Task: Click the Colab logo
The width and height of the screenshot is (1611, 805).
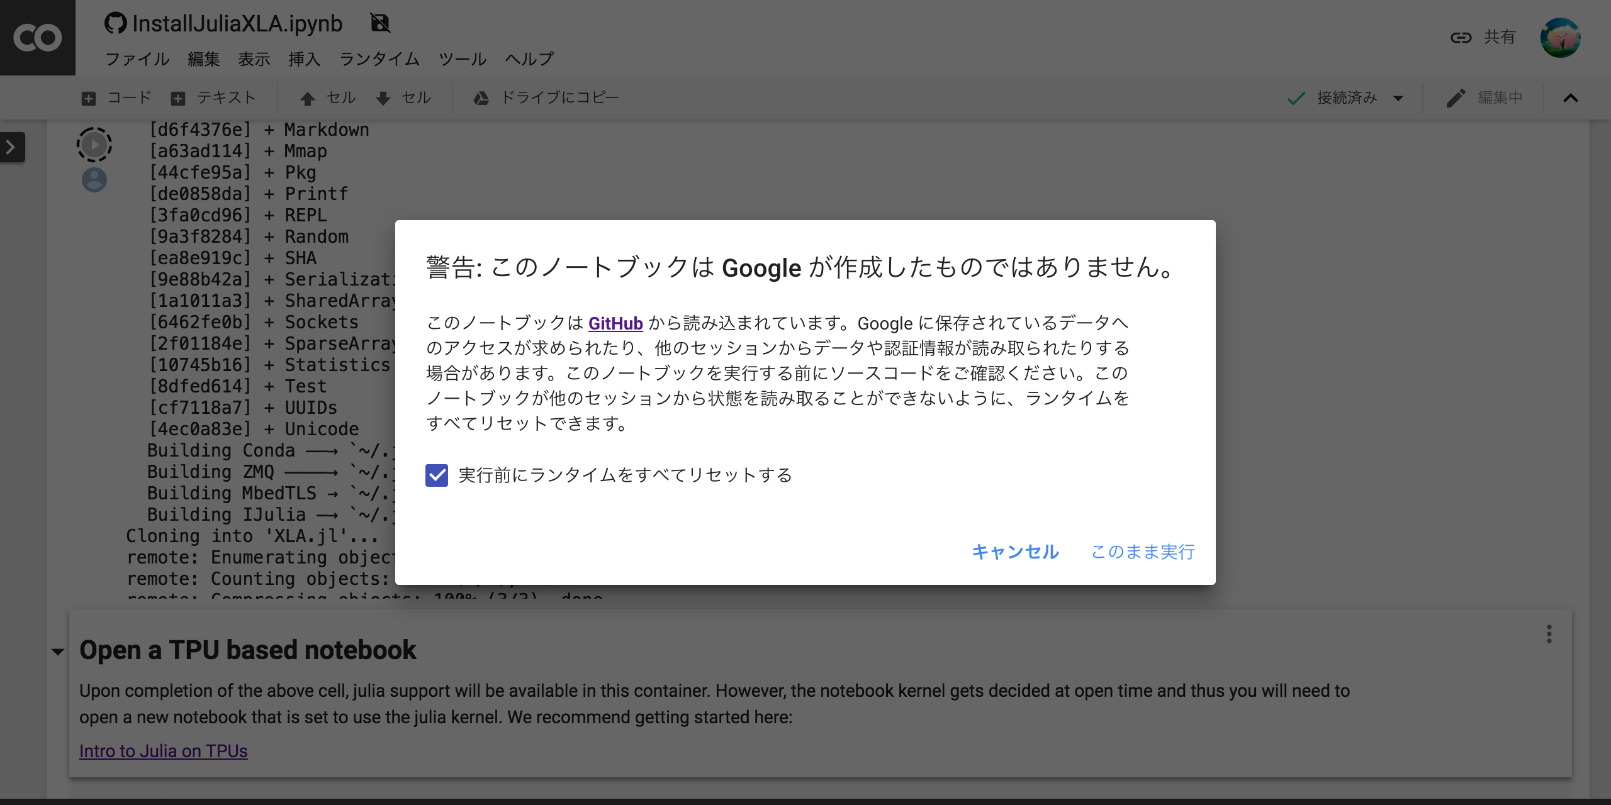Action: point(37,37)
